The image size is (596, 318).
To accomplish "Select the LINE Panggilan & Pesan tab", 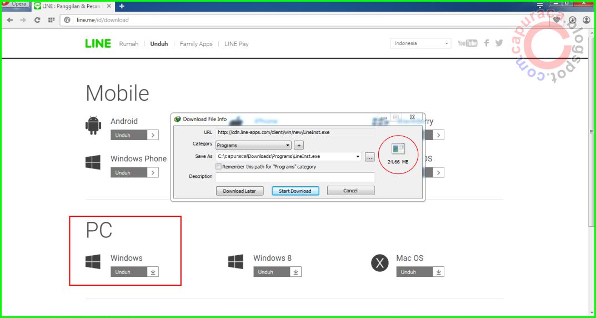I will [x=72, y=6].
